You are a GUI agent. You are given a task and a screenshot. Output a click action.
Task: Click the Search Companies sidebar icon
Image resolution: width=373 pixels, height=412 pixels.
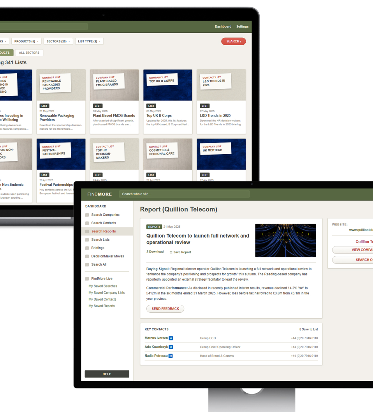click(87, 215)
